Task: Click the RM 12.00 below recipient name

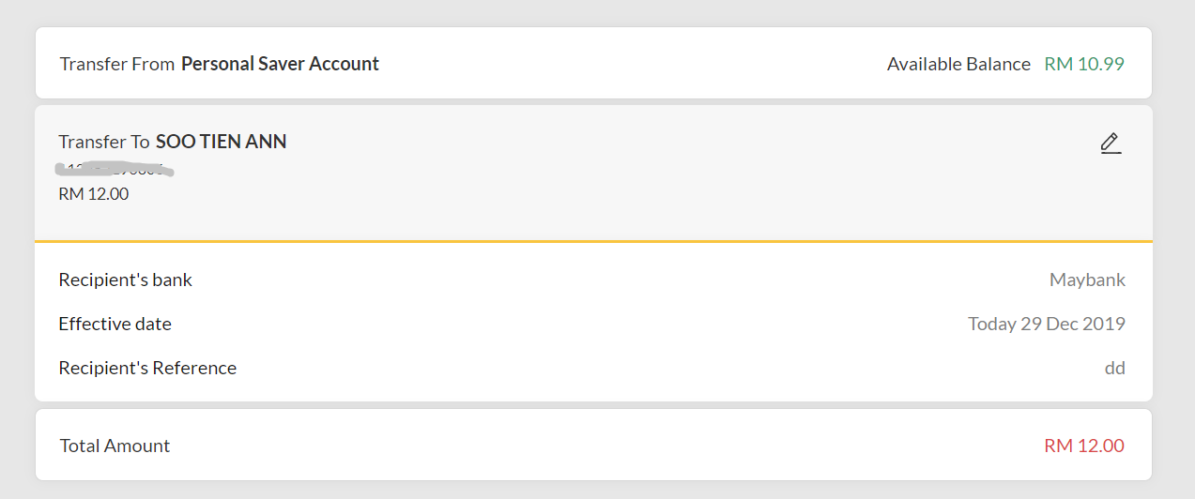Action: click(x=94, y=194)
